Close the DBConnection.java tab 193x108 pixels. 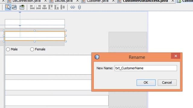(46, 1)
